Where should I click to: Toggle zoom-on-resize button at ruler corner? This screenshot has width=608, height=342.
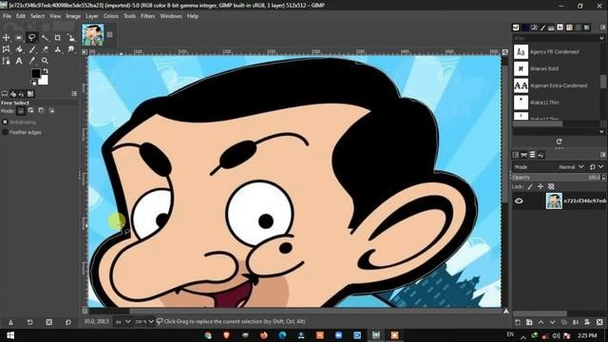(x=504, y=51)
